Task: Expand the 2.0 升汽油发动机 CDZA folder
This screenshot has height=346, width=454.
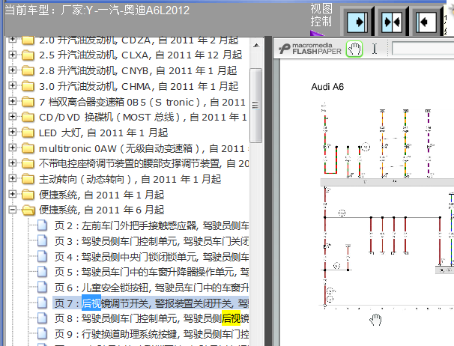Action: click(13, 39)
